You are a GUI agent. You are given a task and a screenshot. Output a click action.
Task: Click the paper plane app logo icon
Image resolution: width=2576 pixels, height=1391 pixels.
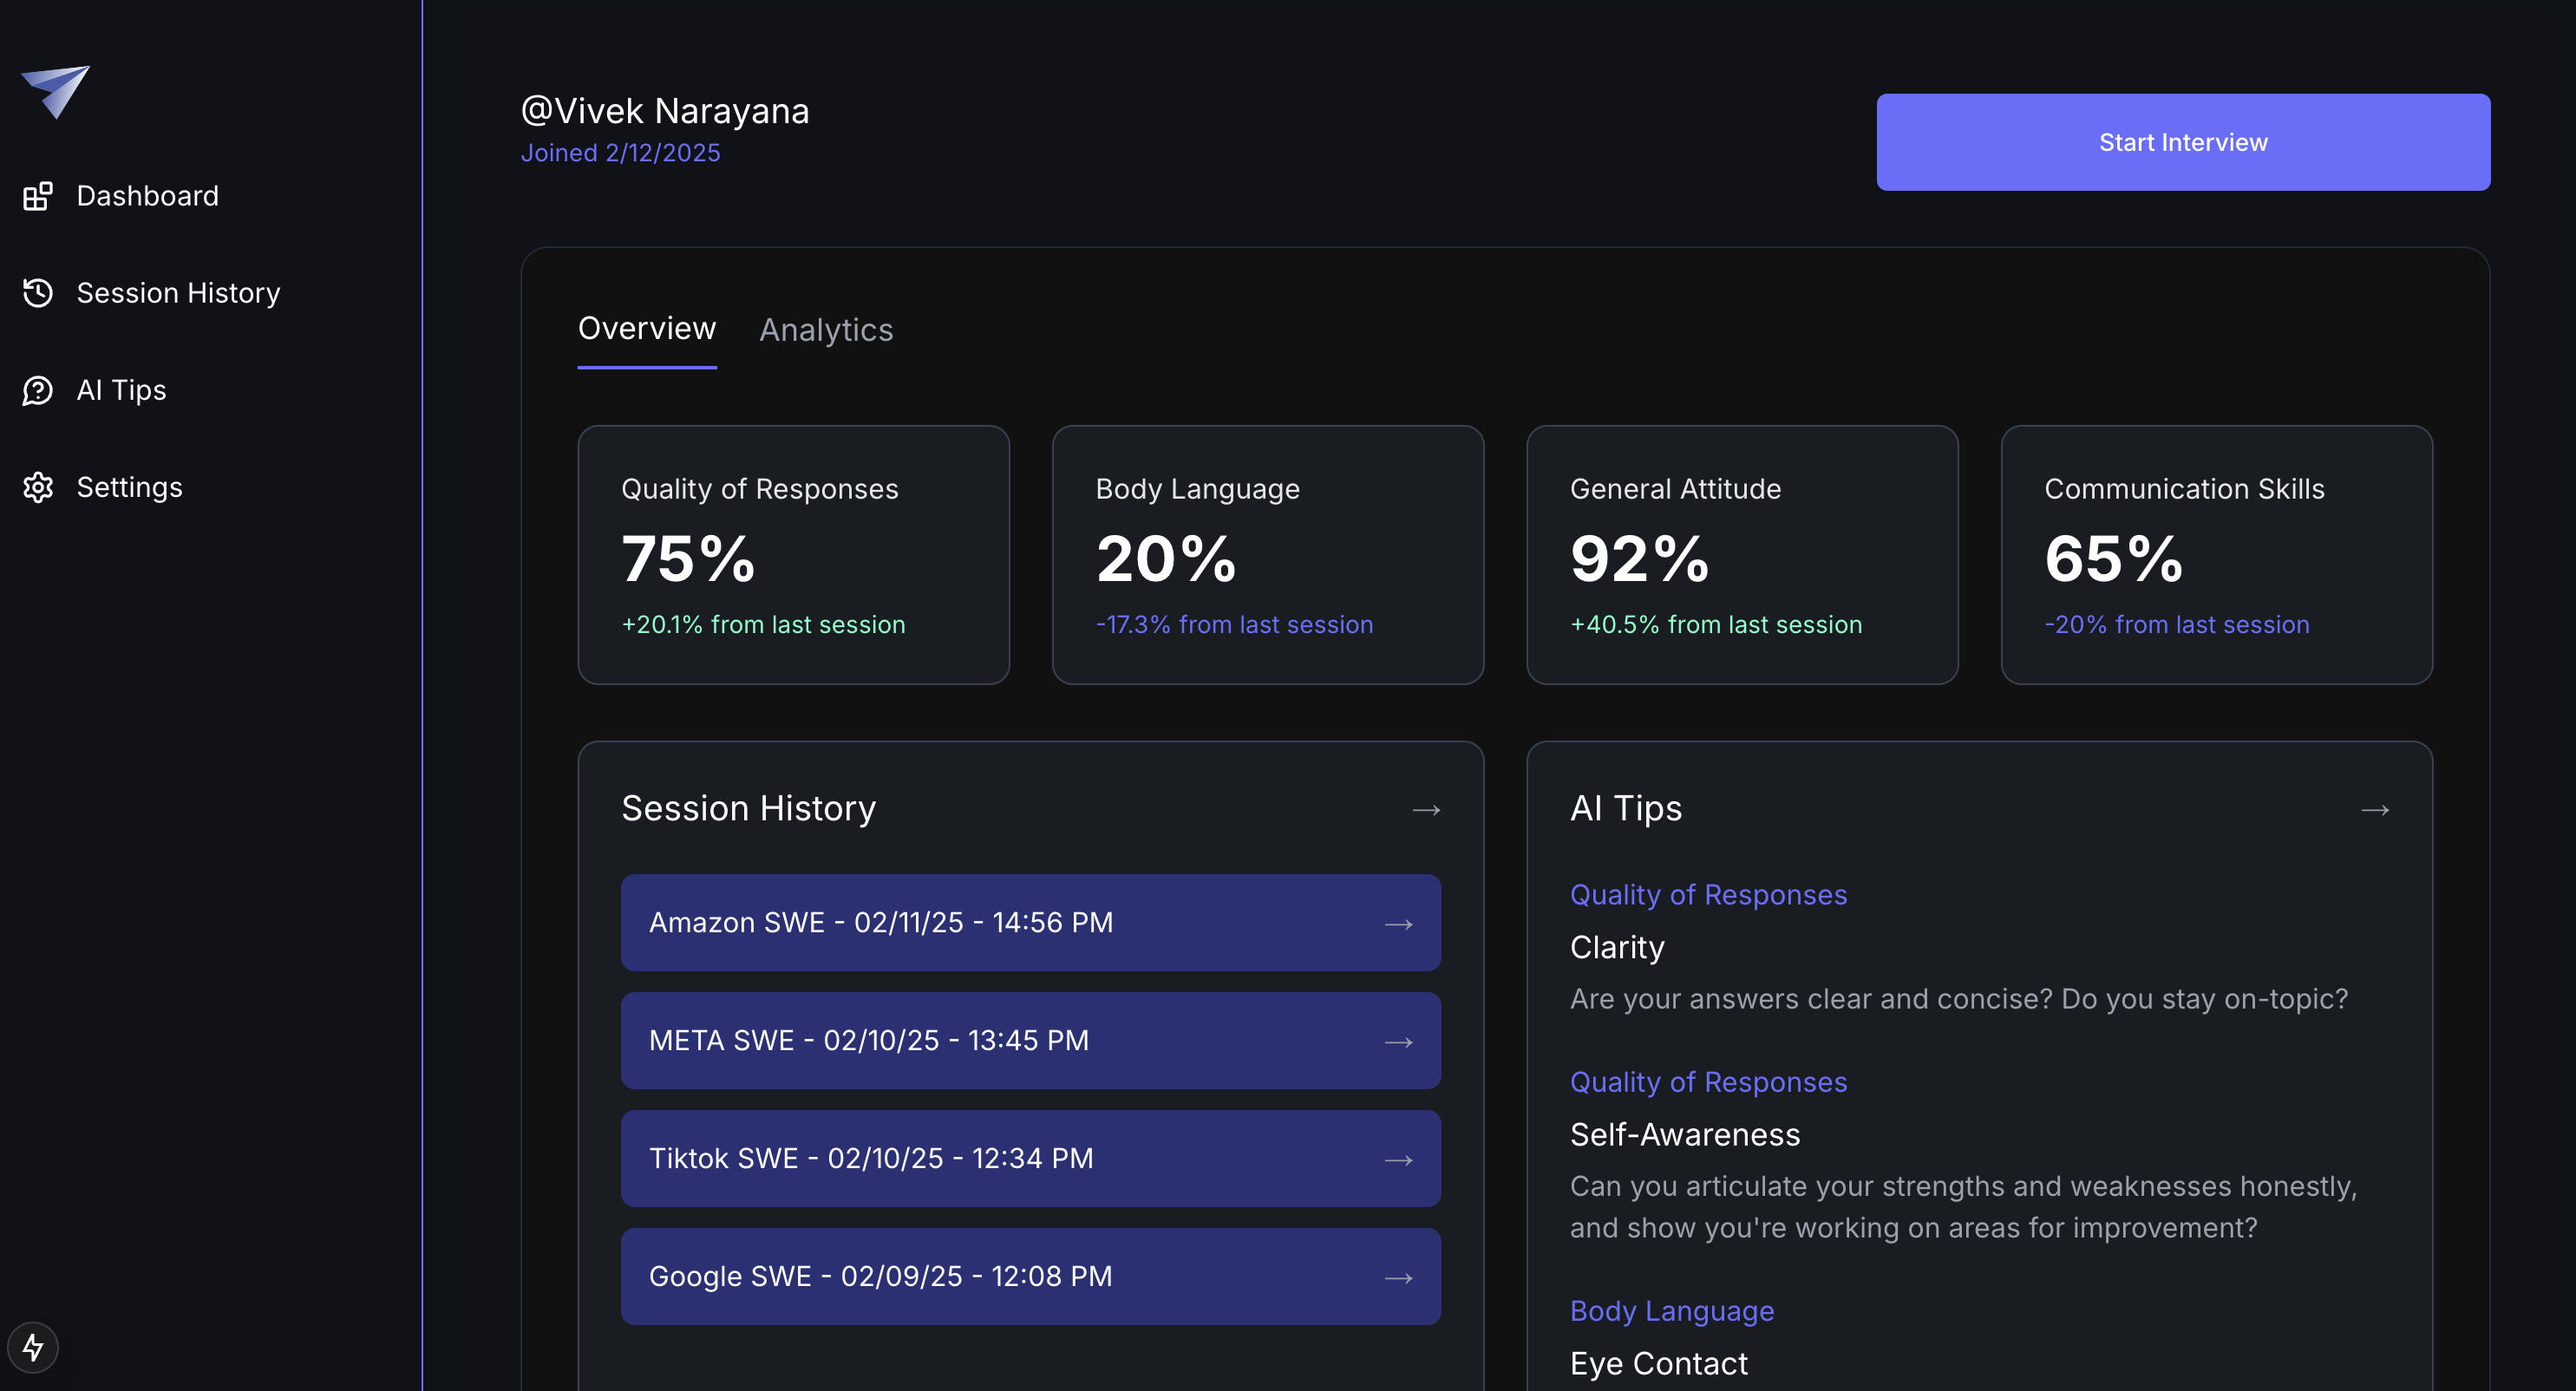tap(60, 91)
